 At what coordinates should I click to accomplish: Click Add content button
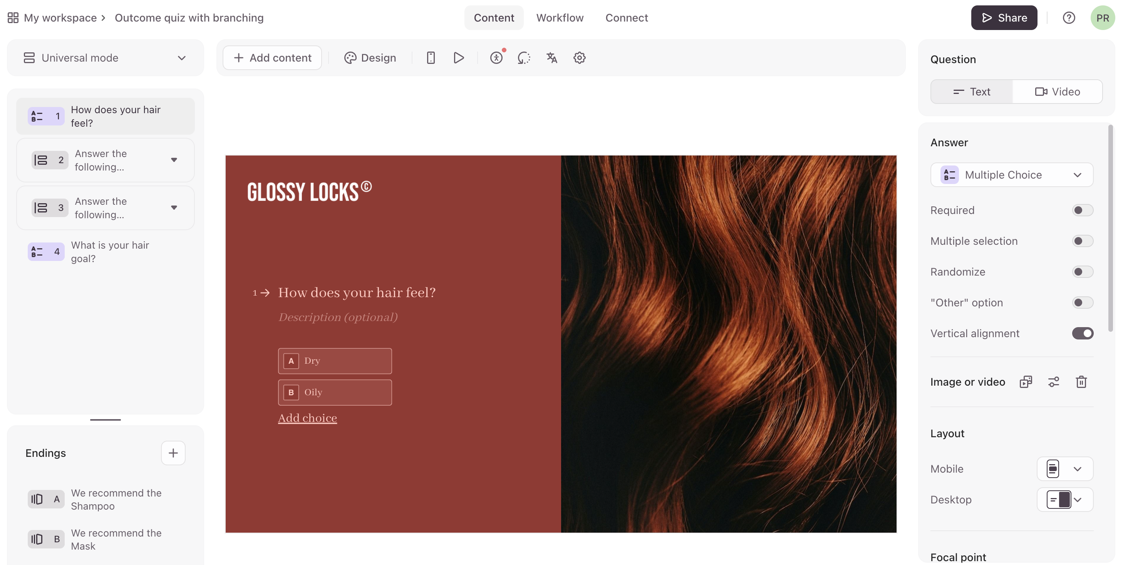272,58
